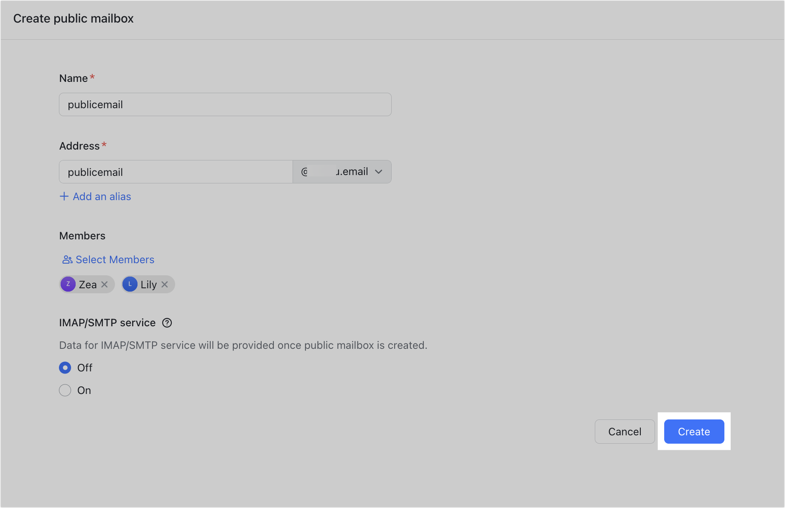Click the Create button

pos(694,432)
